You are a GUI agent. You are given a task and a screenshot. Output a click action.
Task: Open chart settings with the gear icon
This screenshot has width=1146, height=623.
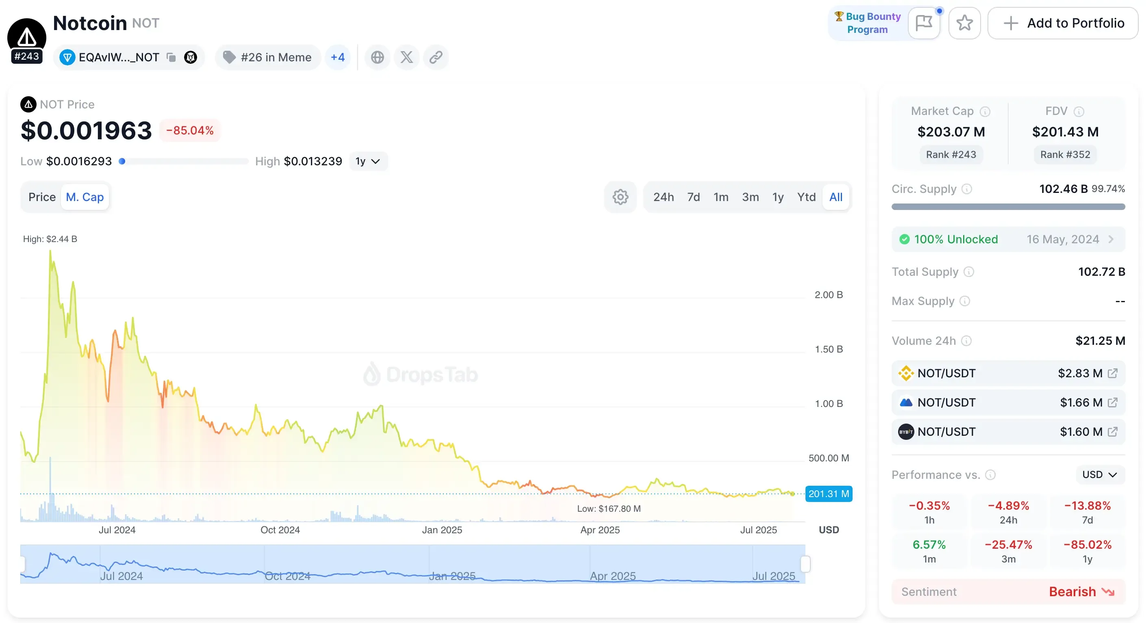620,197
